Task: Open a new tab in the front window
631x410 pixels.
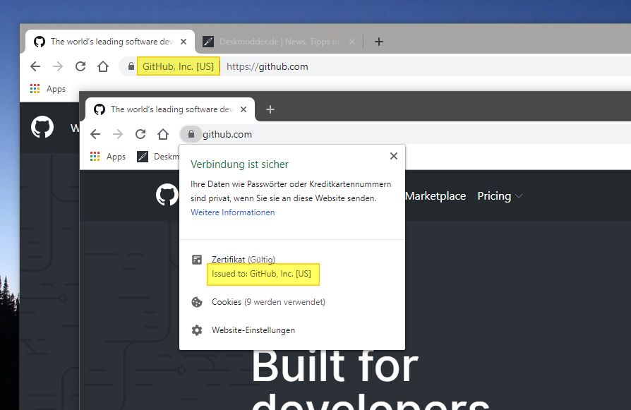Action: 270,109
